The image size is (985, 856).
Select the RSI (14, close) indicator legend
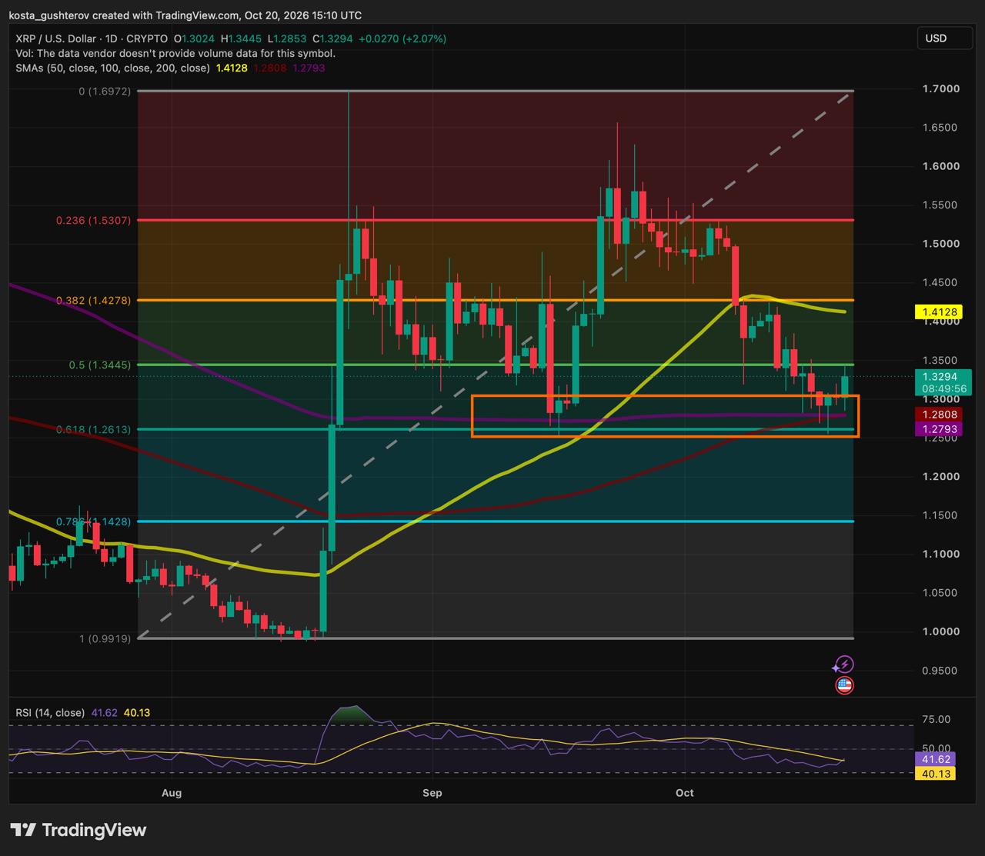[50, 713]
